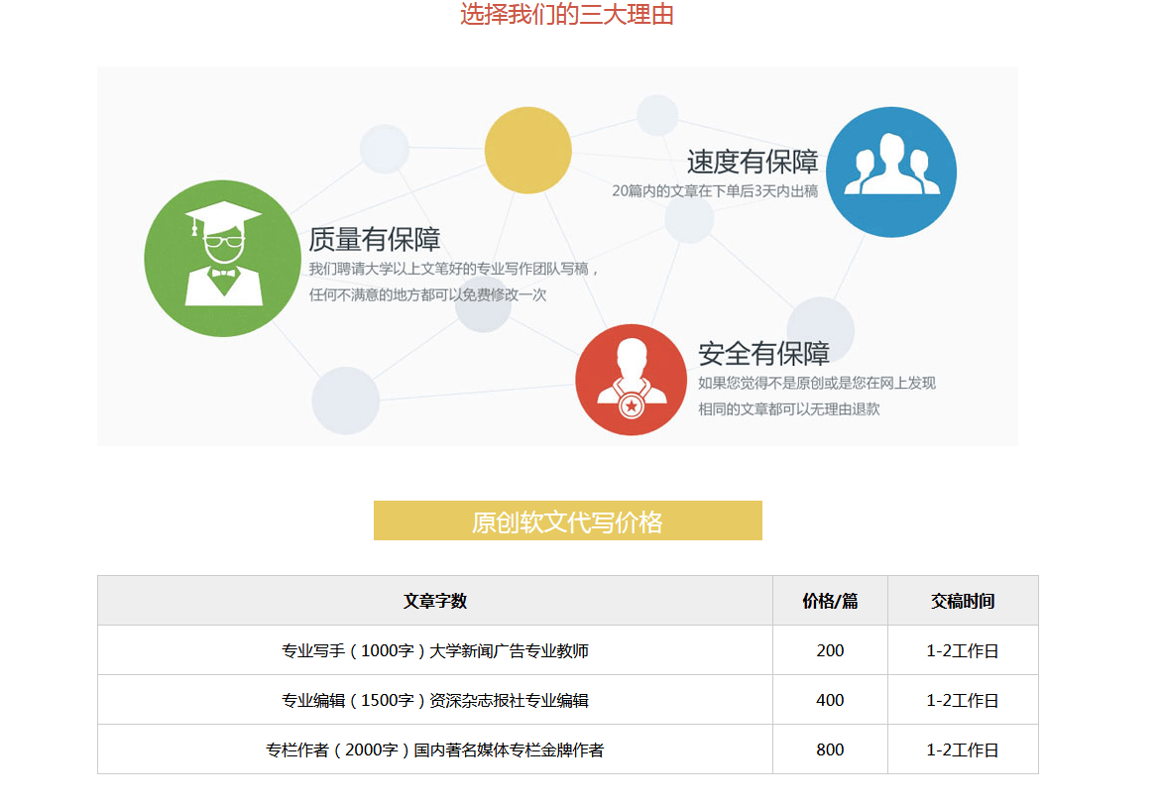Image resolution: width=1161 pixels, height=806 pixels.
Task: Click the price cell 400
Action: 830,700
